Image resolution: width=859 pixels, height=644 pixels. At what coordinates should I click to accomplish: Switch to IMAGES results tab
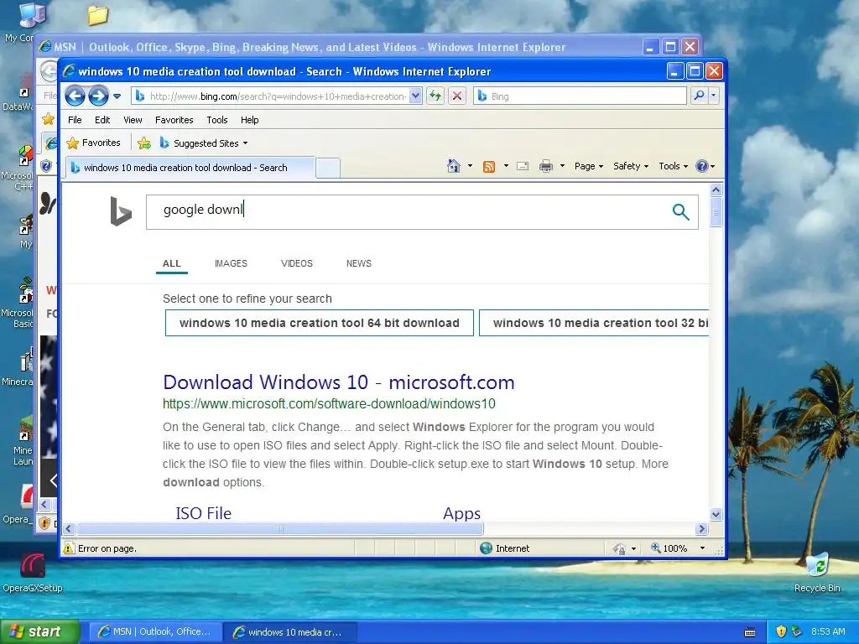coord(231,263)
